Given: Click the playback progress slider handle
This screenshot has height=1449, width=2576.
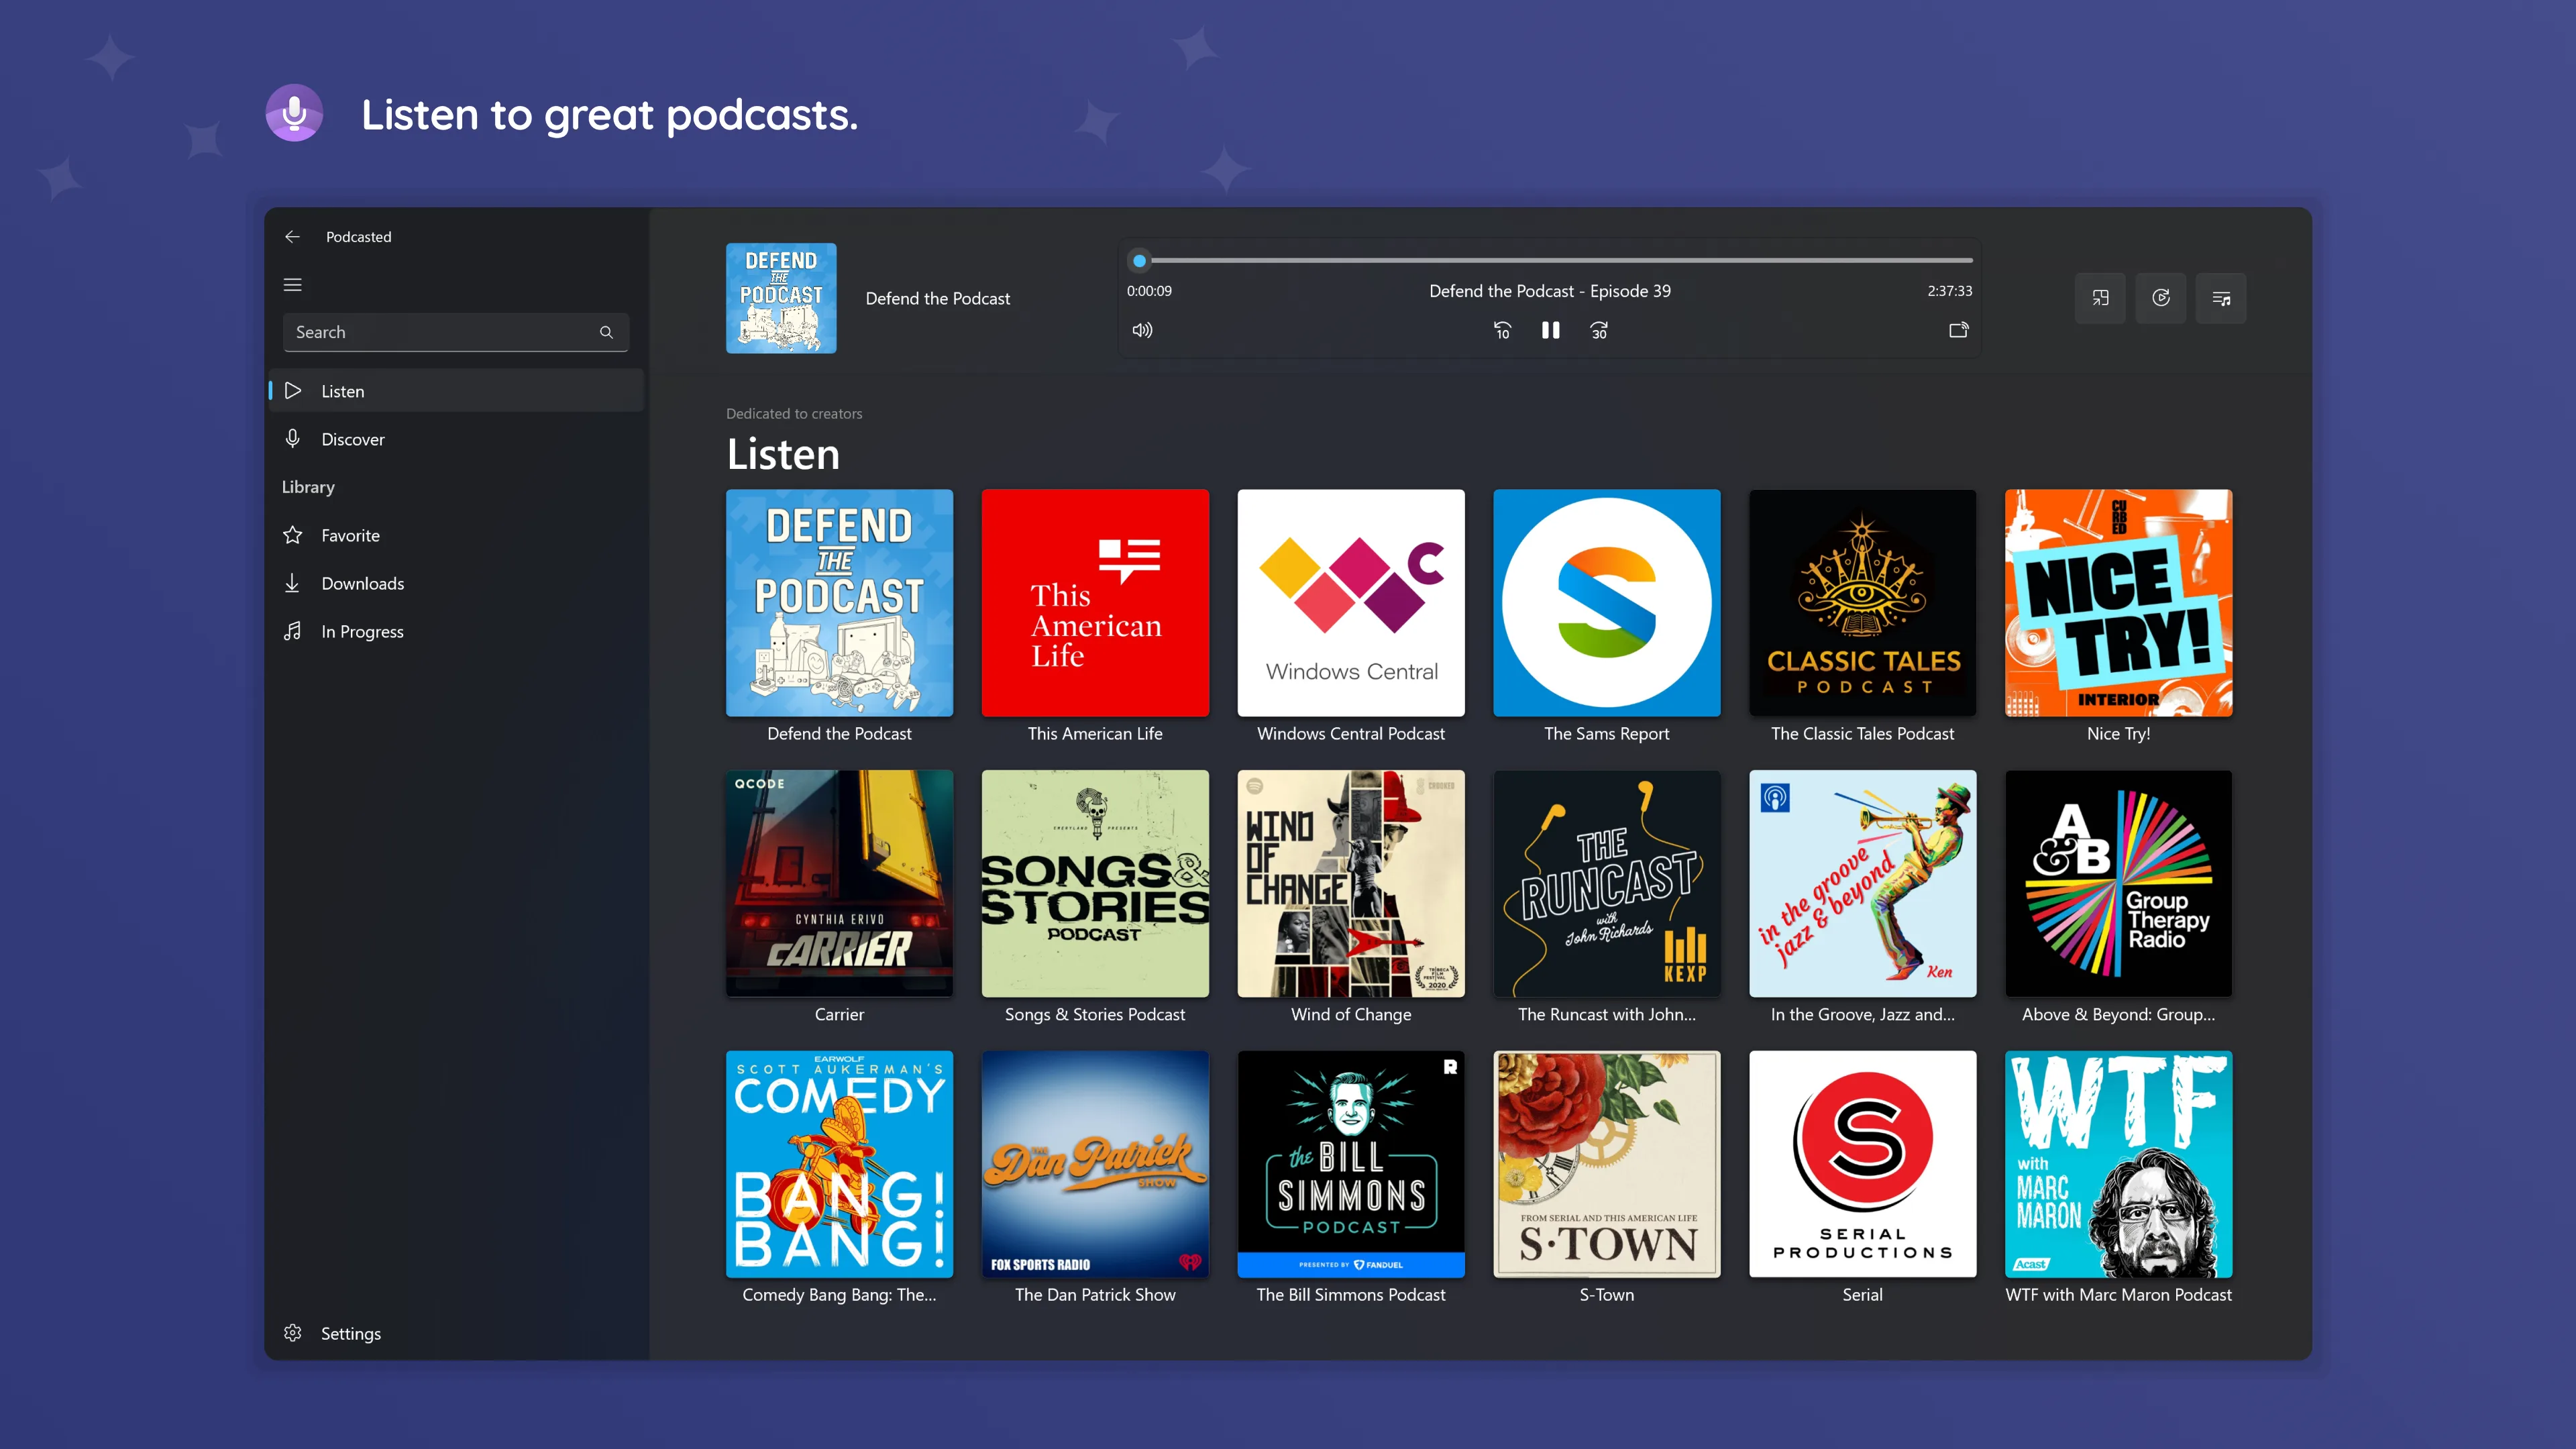Looking at the screenshot, I should pyautogui.click(x=1139, y=261).
